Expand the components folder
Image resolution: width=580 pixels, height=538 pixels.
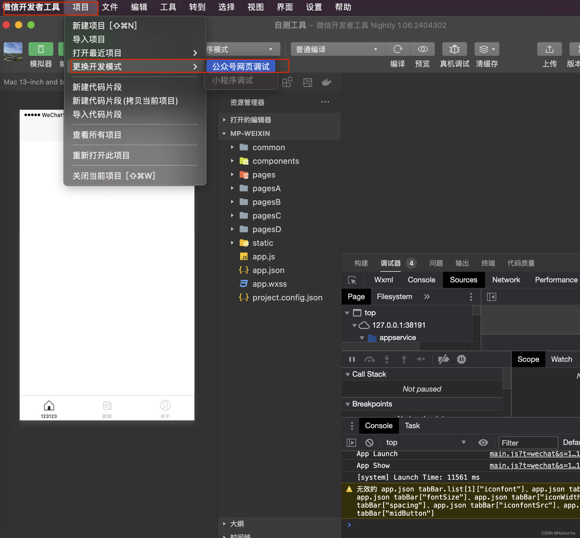coord(232,161)
